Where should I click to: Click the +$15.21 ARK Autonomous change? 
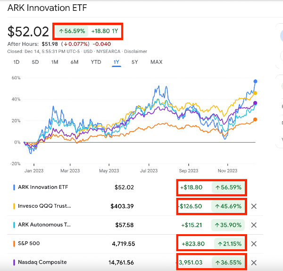pos(191,225)
